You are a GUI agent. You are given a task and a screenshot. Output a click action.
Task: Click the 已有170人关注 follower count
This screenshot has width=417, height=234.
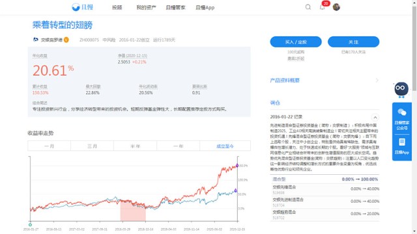353,52
